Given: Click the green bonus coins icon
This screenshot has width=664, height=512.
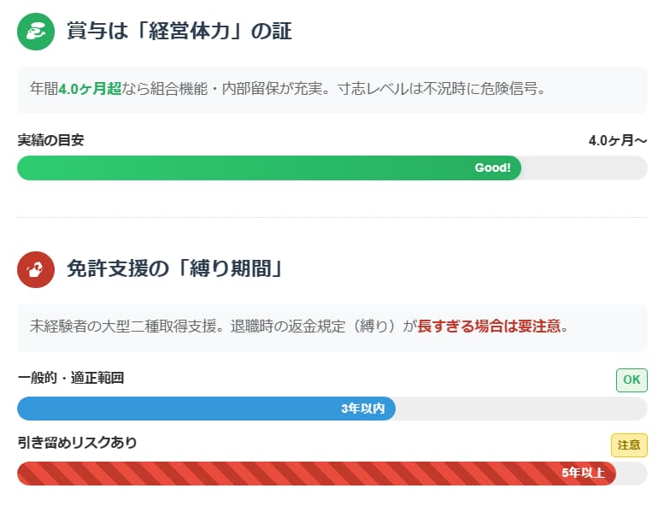Looking at the screenshot, I should point(35,32).
